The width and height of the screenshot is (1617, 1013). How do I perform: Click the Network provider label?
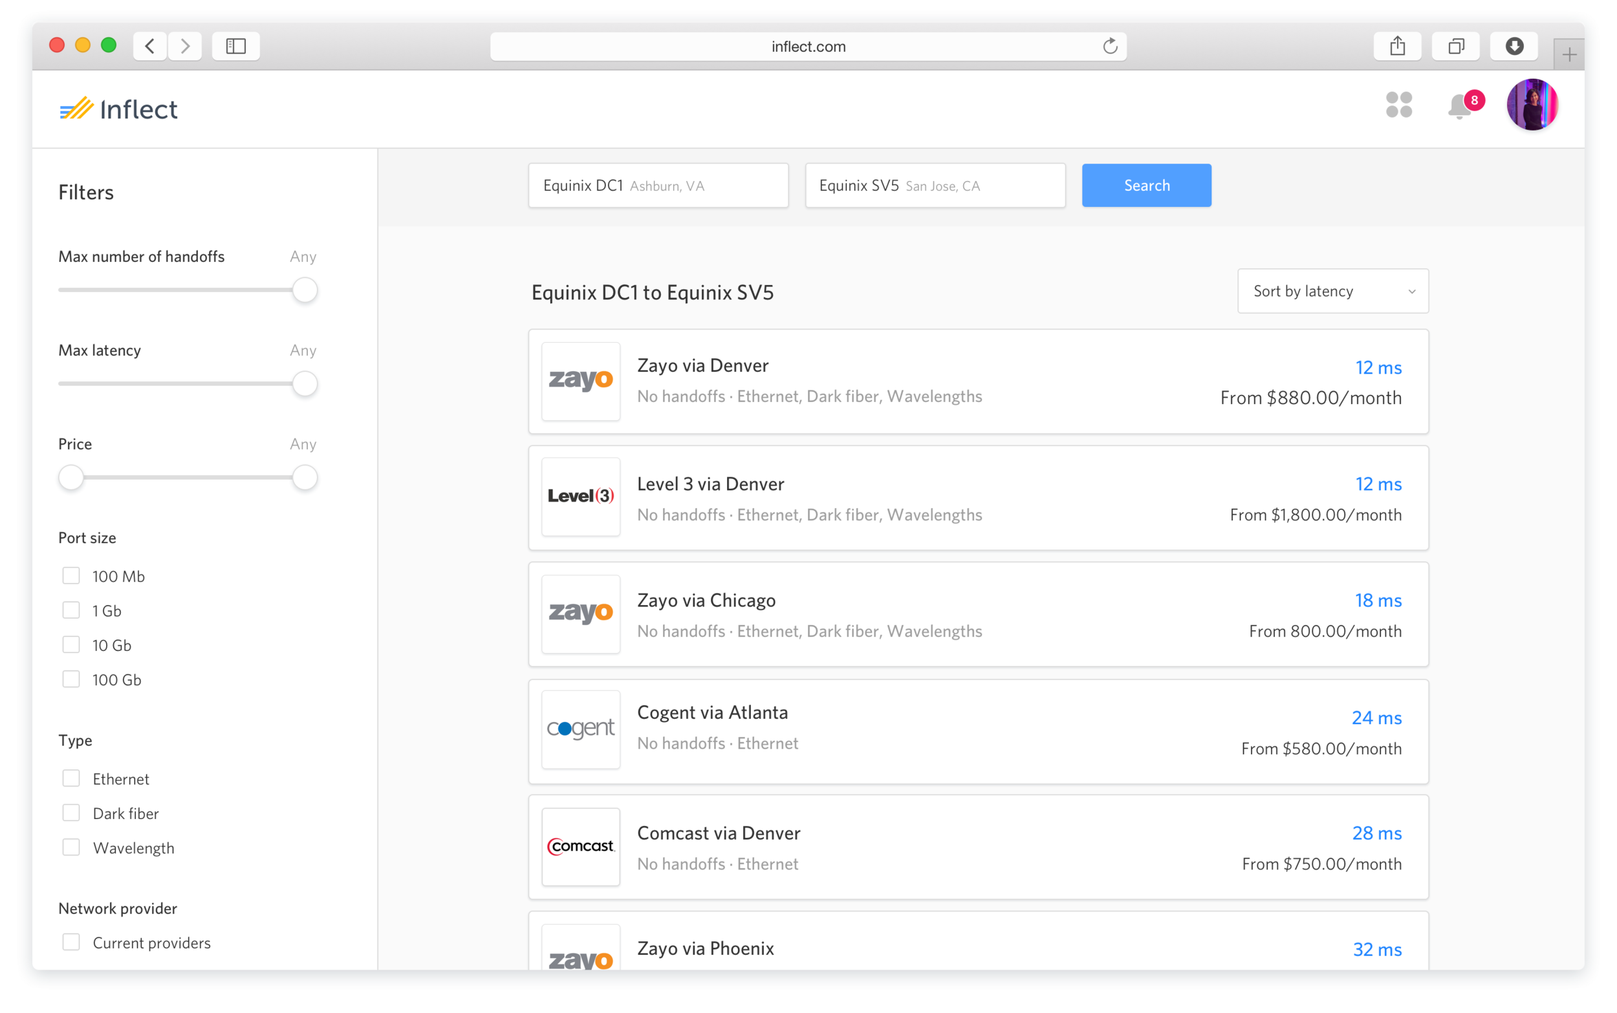pyautogui.click(x=118, y=908)
